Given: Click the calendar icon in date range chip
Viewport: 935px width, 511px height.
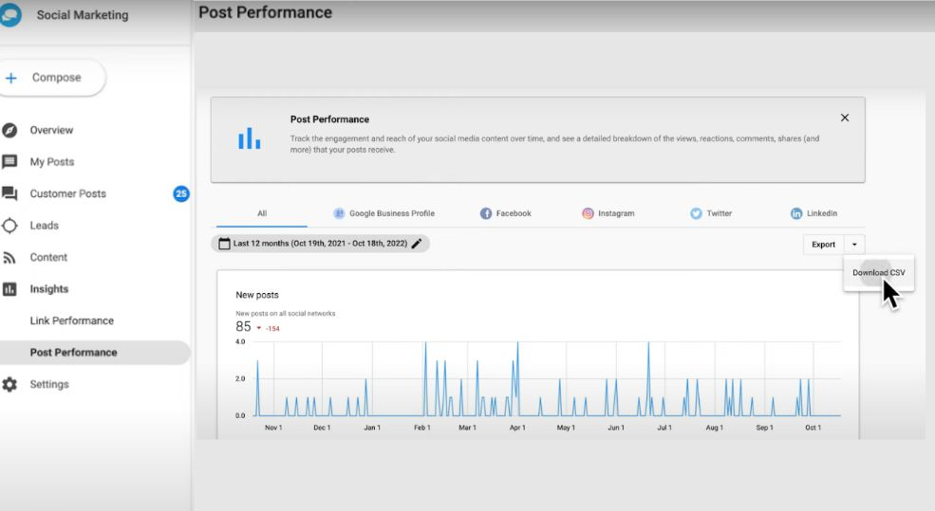Looking at the screenshot, I should 224,244.
